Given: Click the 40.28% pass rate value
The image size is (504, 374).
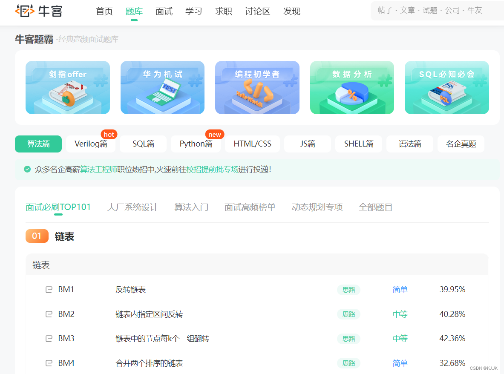Looking at the screenshot, I should tap(452, 314).
